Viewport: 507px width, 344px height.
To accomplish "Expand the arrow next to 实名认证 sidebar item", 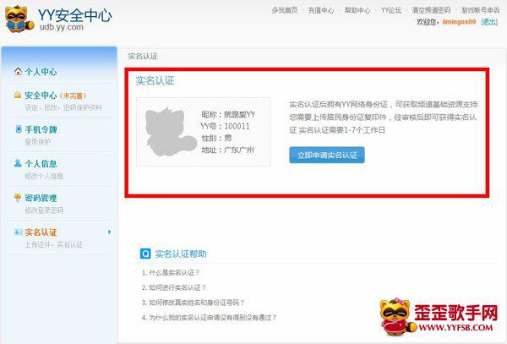I will (x=109, y=232).
